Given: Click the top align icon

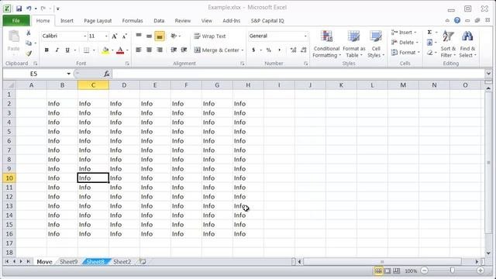Looking at the screenshot, I should tap(139, 36).
